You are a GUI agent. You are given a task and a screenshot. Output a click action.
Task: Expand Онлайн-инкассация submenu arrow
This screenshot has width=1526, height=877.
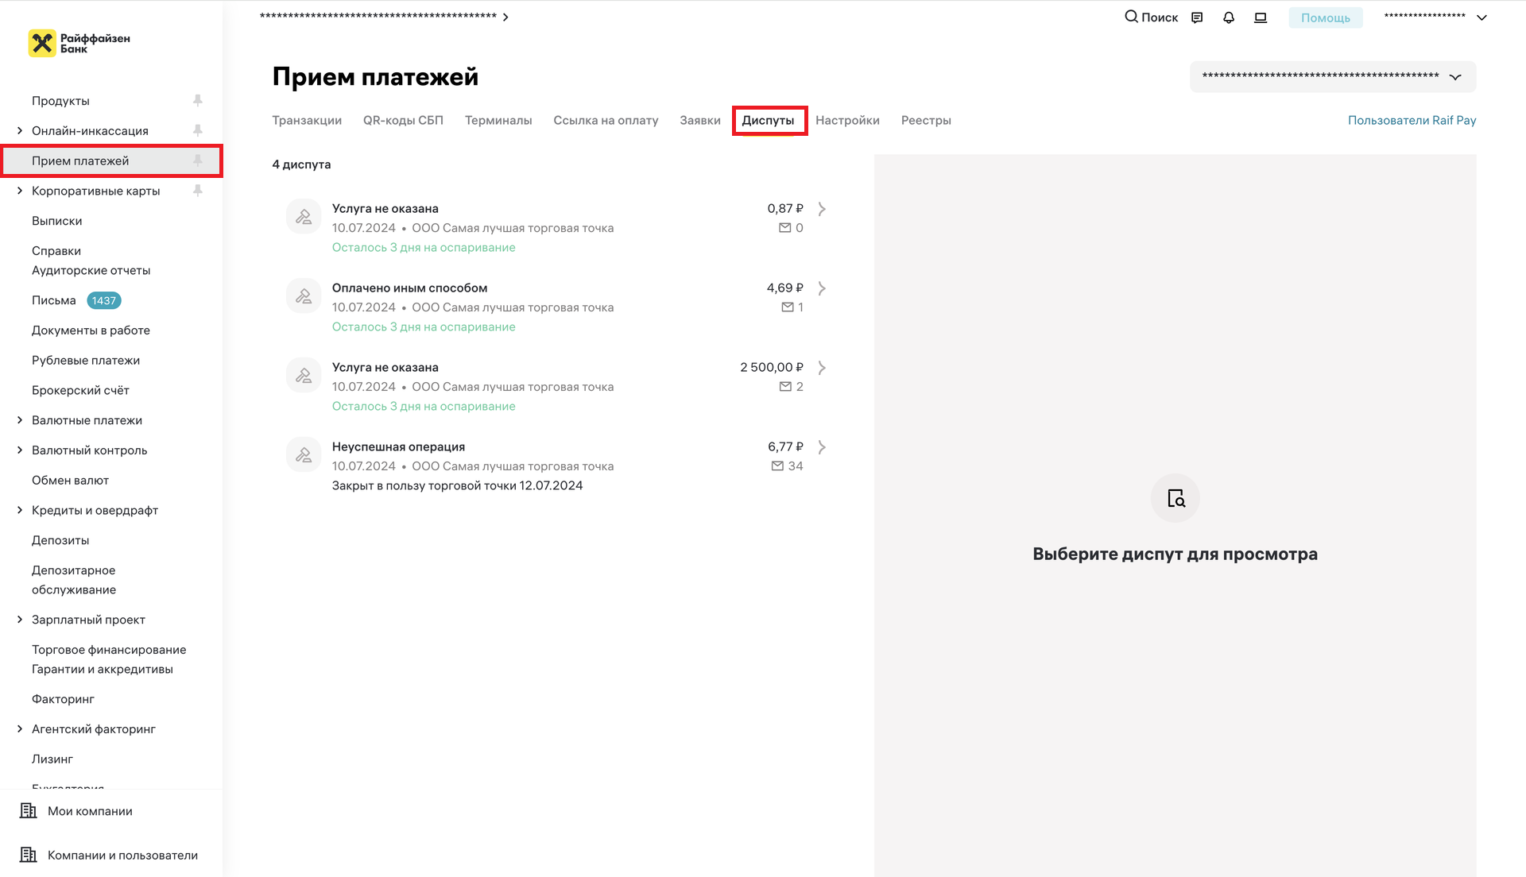[20, 130]
